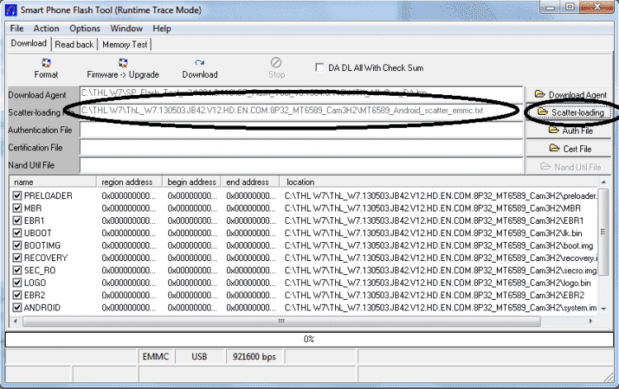Select the logo.bin location cell
This screenshot has width=619, height=389.
click(x=437, y=282)
